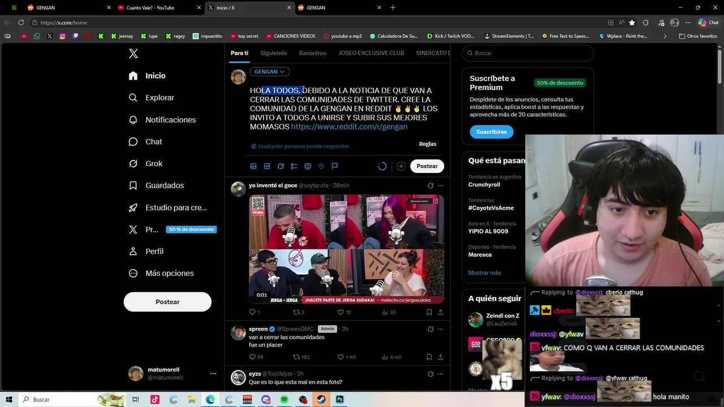
Task: Click Mostrar más under trends
Action: (x=484, y=273)
